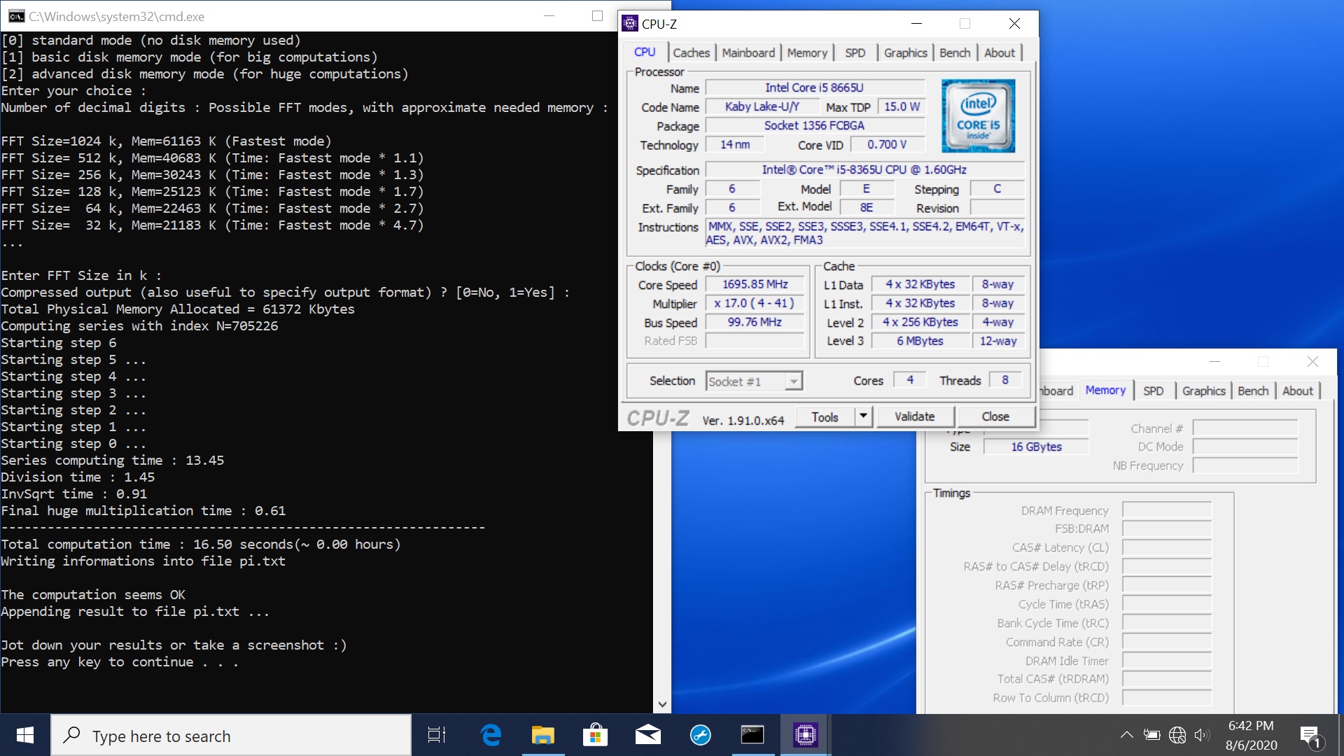Open the volume tray icon
This screenshot has width=1344, height=756.
1202,735
